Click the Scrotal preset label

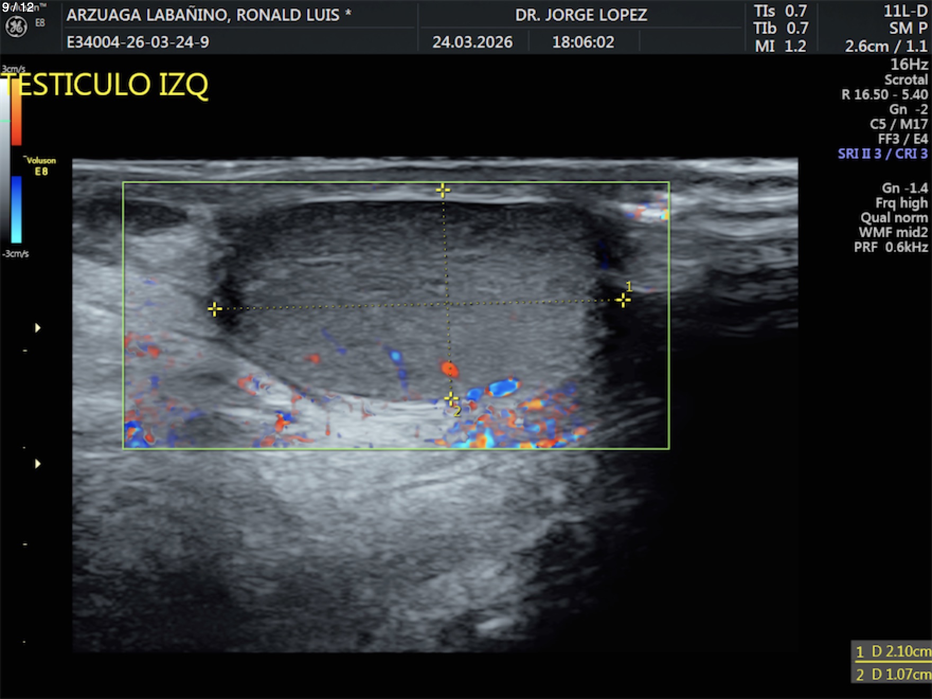click(x=906, y=79)
